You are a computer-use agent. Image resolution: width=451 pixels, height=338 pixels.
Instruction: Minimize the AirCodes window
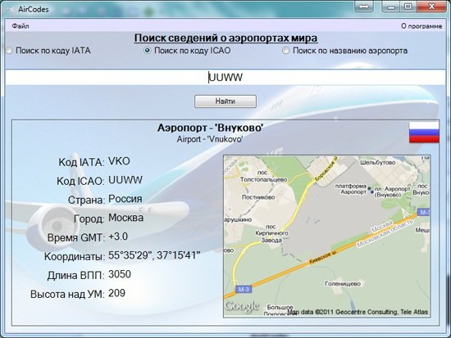(x=391, y=7)
